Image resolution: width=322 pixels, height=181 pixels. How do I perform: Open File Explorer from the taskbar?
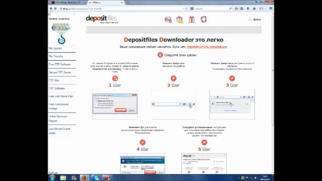tap(63, 177)
